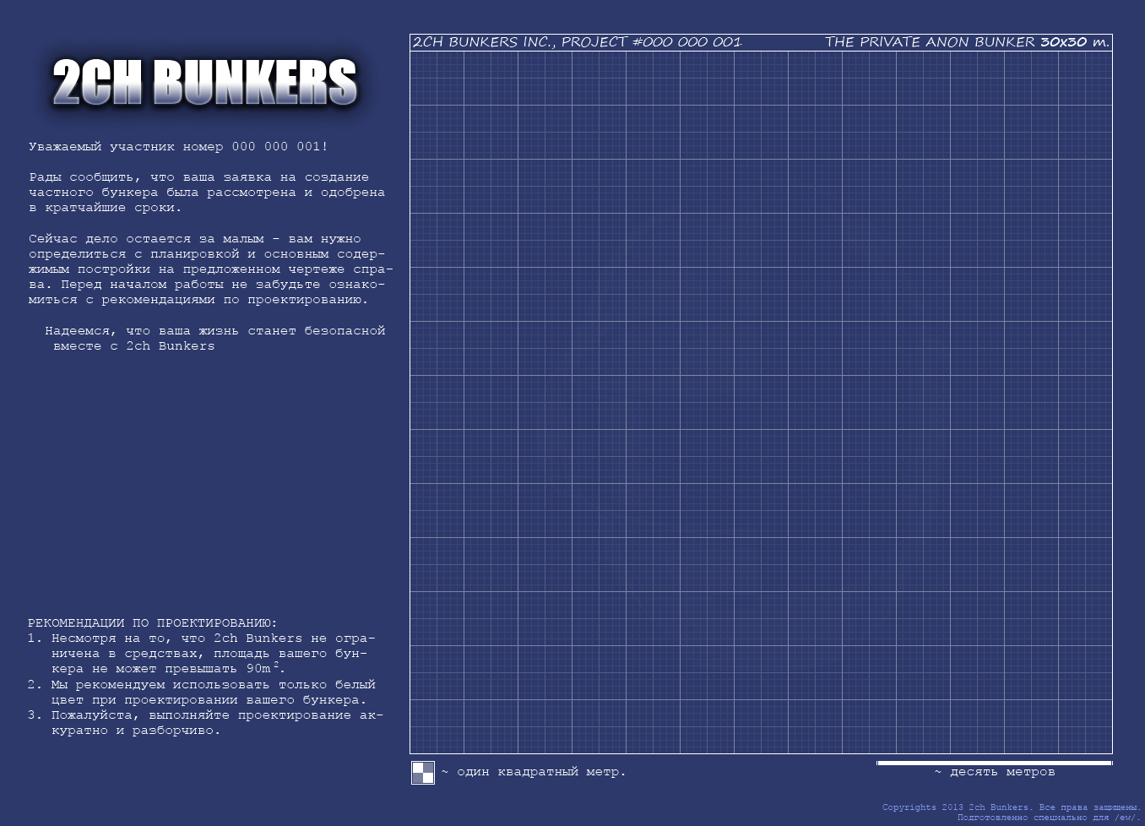1145x826 pixels.
Task: Click paragraph starting 'Сейчас дело остается за малым'
Action: [x=210, y=269]
